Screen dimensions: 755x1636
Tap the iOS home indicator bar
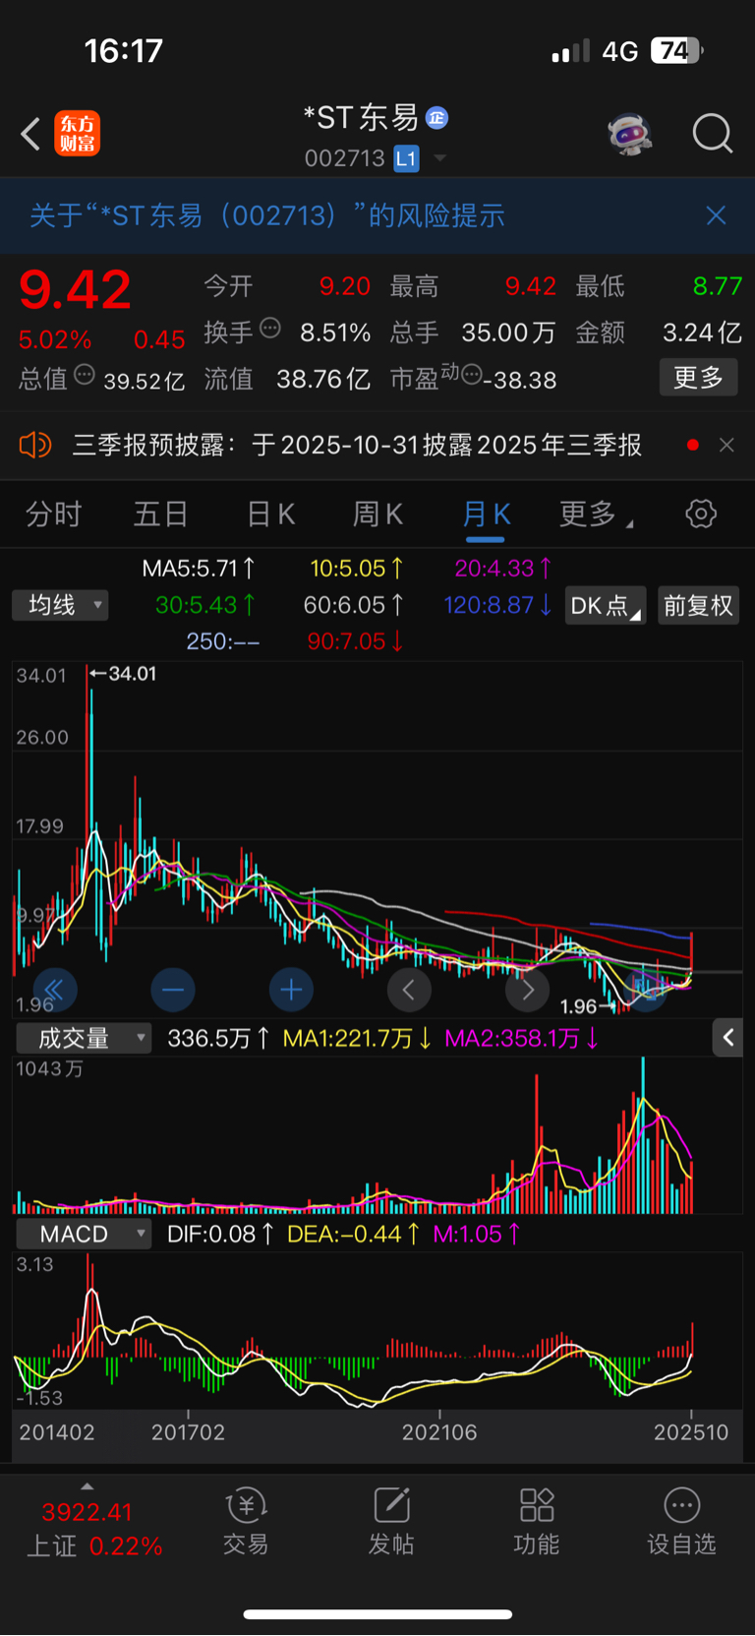tap(377, 1614)
